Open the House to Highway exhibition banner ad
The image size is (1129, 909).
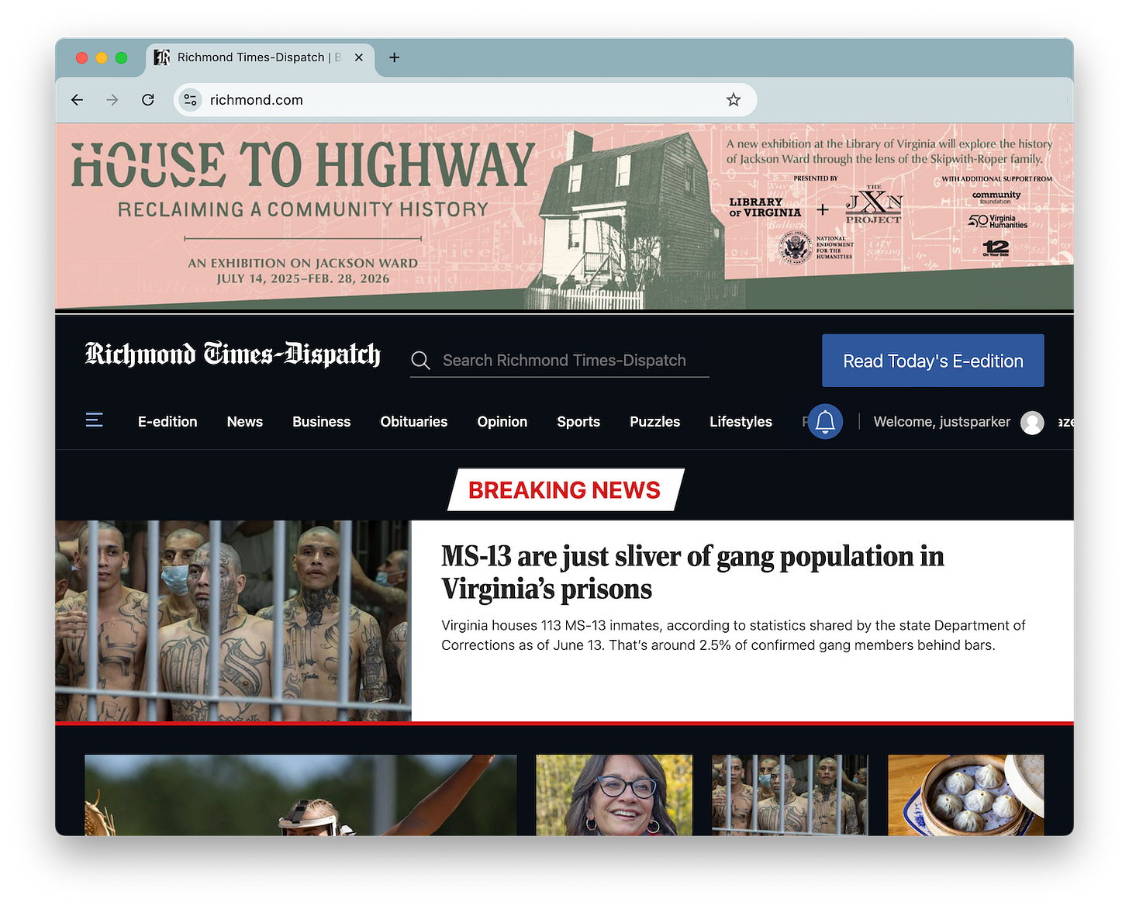point(564,216)
